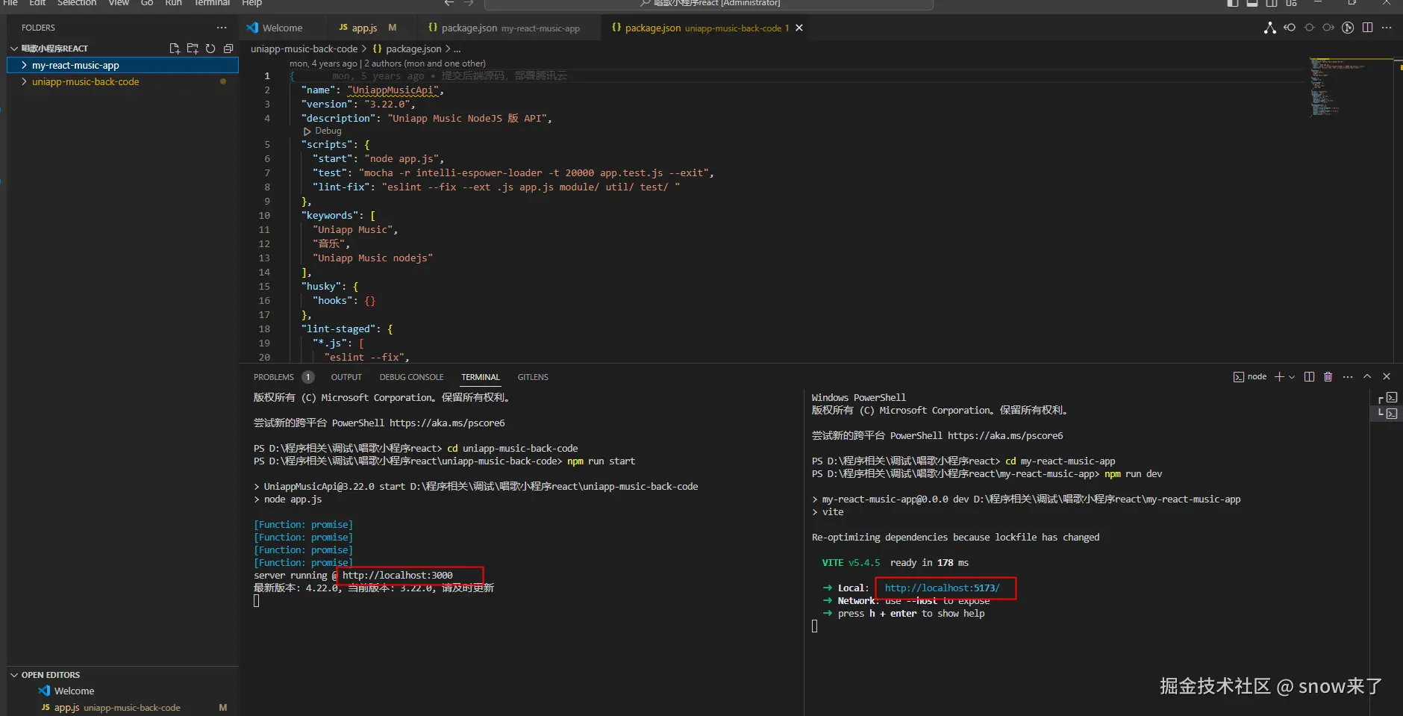Maximize the terminal panel size
The width and height of the screenshot is (1403, 716).
coord(1367,377)
